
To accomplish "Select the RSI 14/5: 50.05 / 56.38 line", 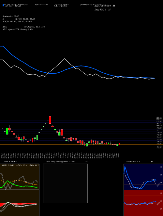I will pos(19,19).
